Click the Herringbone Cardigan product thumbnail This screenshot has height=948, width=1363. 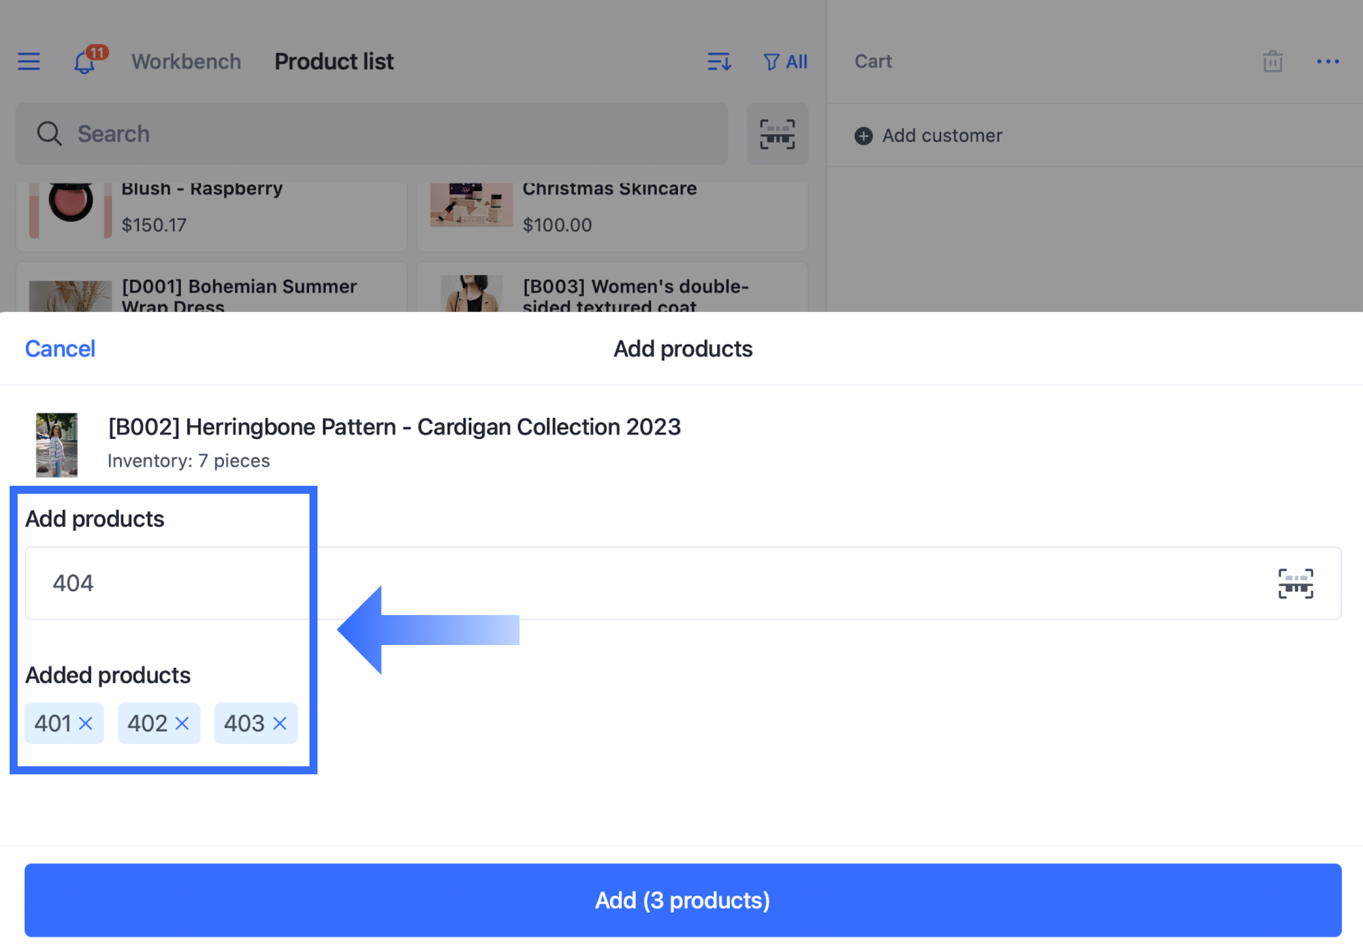(x=57, y=445)
